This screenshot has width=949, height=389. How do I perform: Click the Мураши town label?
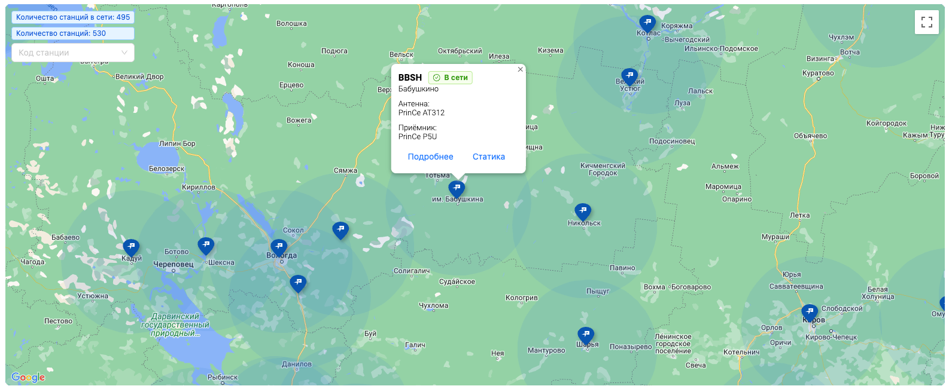(x=775, y=237)
